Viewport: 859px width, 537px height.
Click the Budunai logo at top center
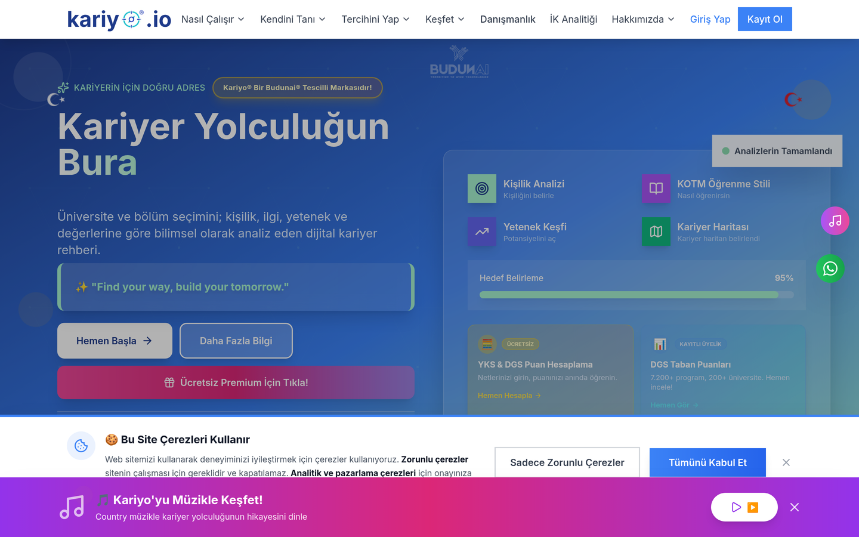pyautogui.click(x=459, y=62)
